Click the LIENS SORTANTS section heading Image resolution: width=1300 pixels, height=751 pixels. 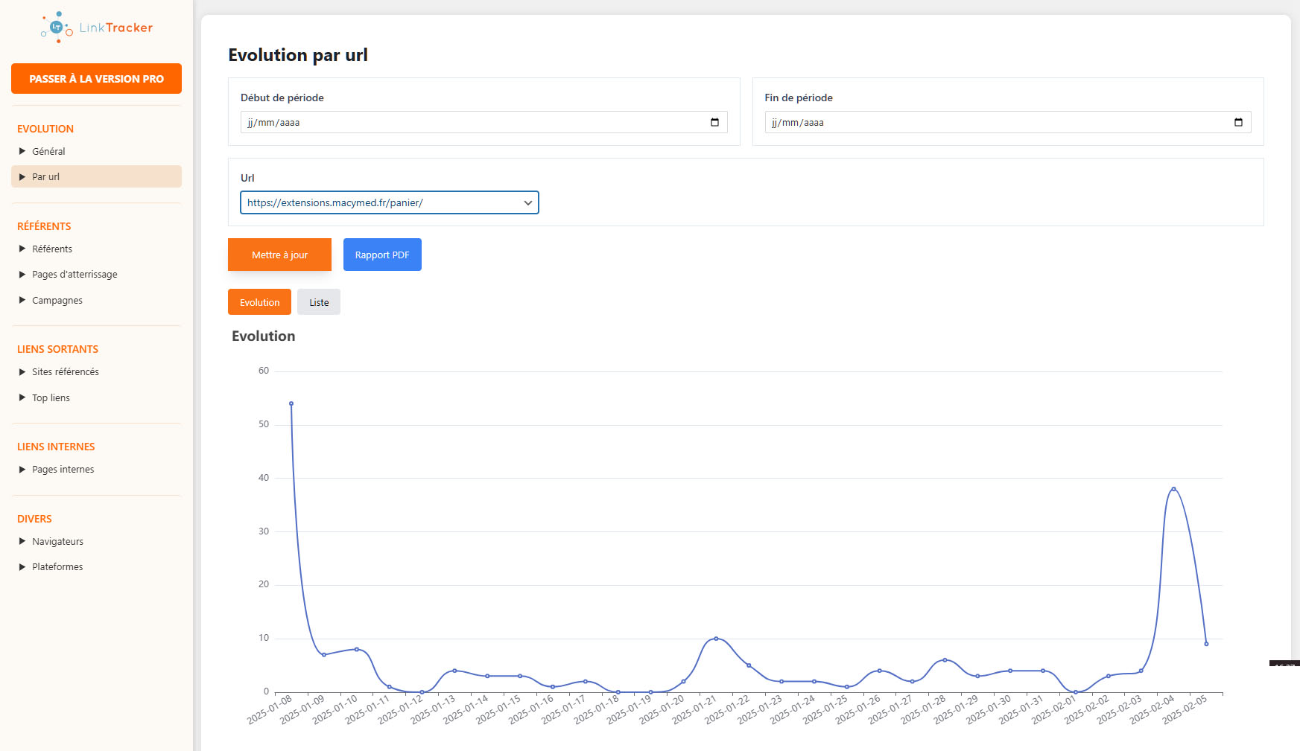click(57, 349)
